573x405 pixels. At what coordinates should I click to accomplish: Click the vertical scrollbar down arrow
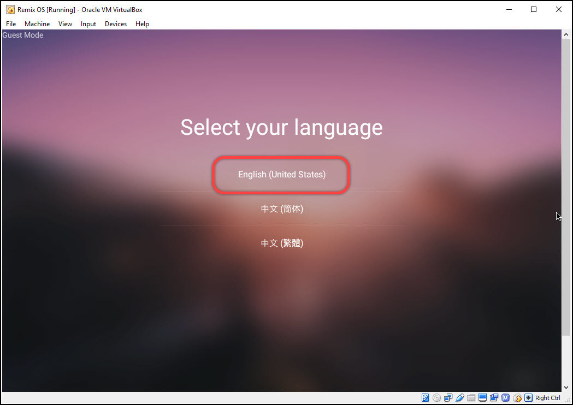pyautogui.click(x=566, y=388)
